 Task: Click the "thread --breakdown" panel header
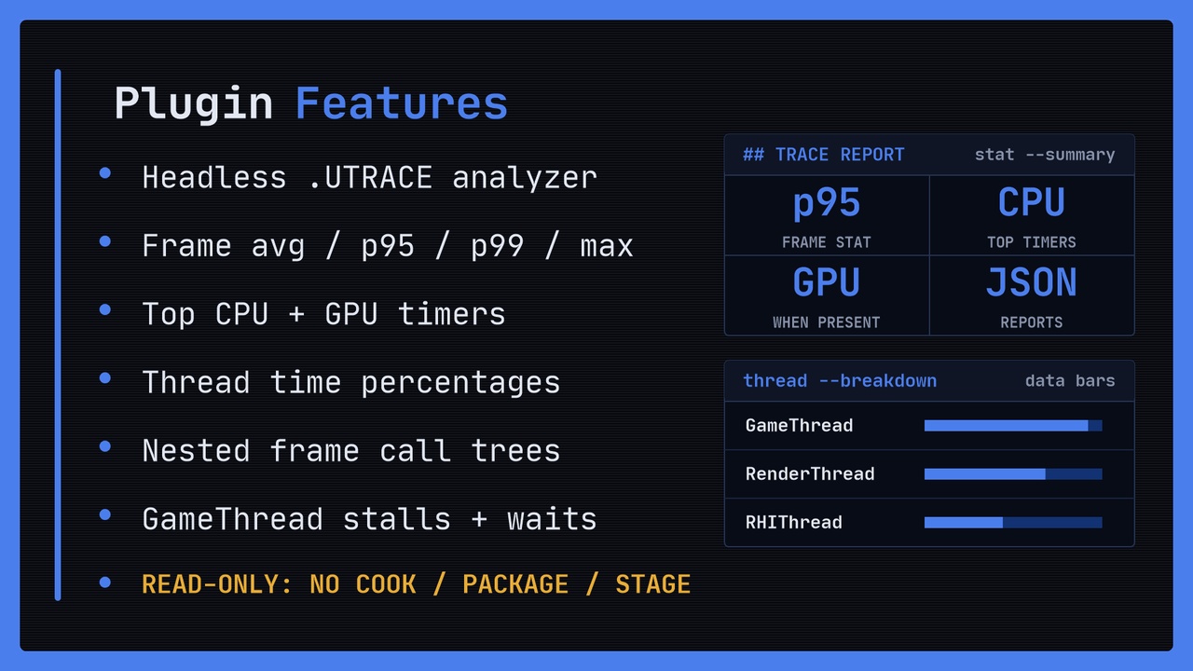click(x=840, y=380)
